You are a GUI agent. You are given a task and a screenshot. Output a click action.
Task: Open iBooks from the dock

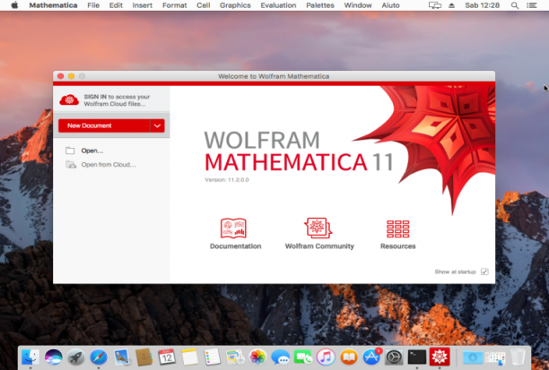pos(349,357)
